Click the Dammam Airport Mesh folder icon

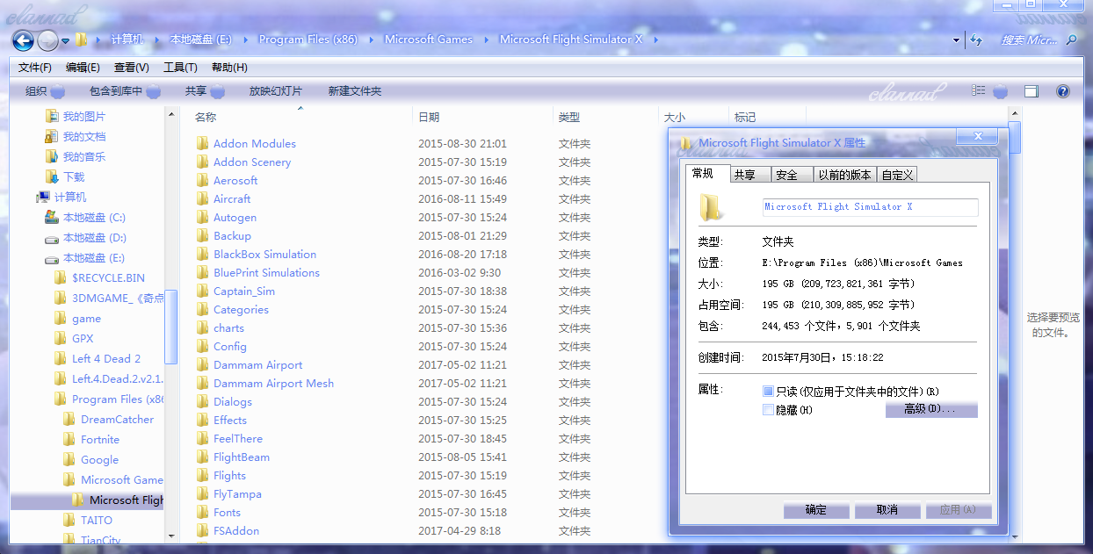point(202,383)
